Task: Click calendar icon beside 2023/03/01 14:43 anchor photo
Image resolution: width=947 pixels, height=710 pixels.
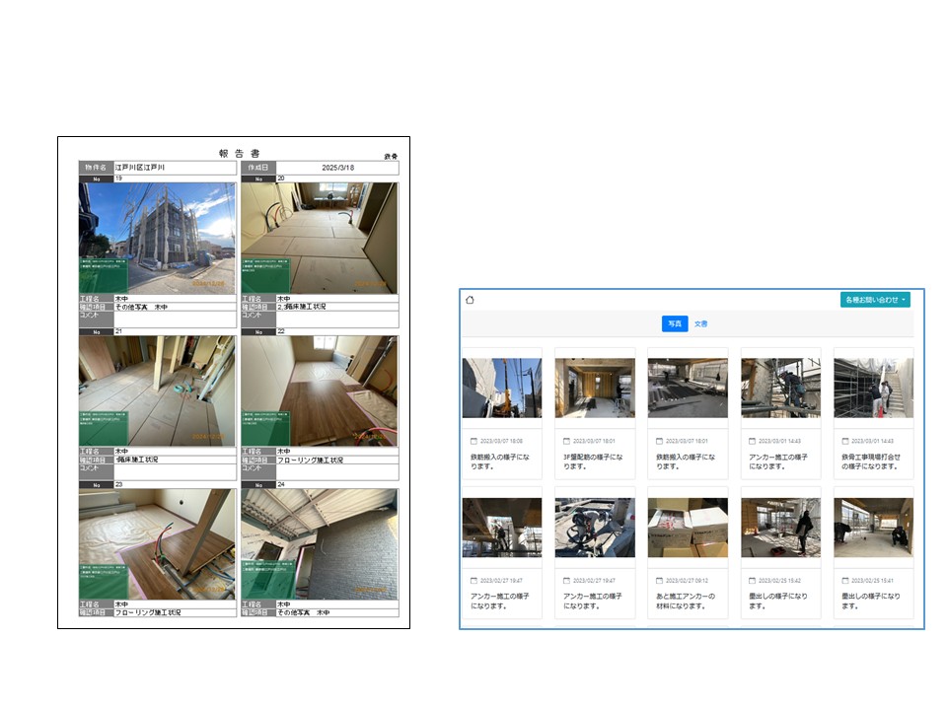Action: coord(753,441)
